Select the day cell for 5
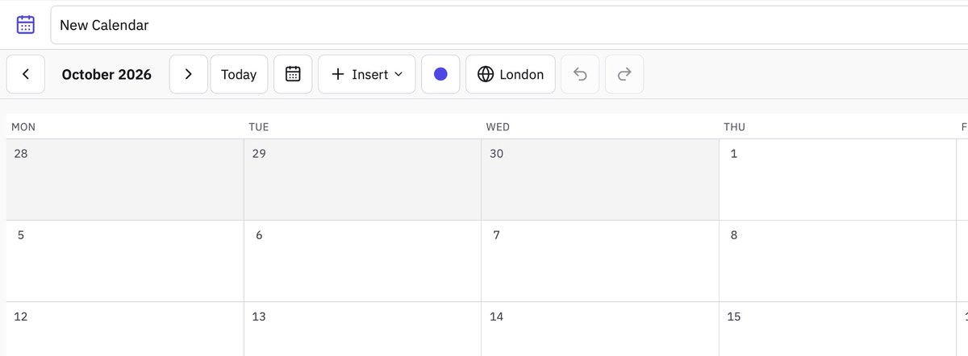 coord(125,261)
